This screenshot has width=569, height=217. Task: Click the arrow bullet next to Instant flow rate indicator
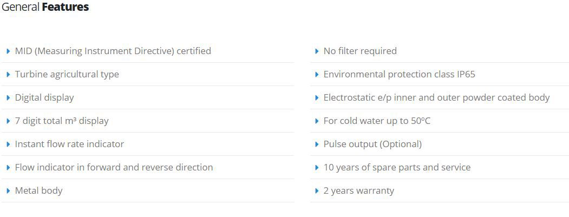point(8,144)
